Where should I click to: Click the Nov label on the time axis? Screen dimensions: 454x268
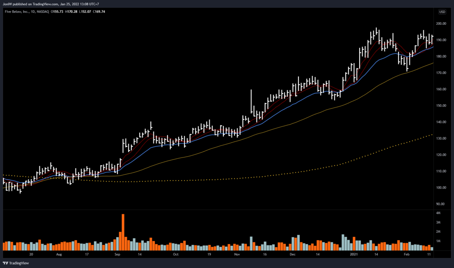pyautogui.click(x=237, y=255)
